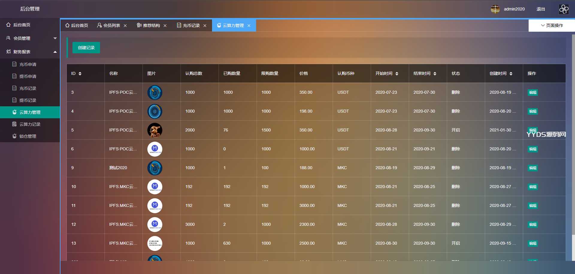
Task: Sort by 开始时间 column arrows
Action: click(397, 74)
